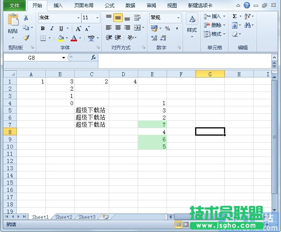This screenshot has width=281, height=232.
Task: Click the Cut scissors icon
Action: tap(26, 18)
